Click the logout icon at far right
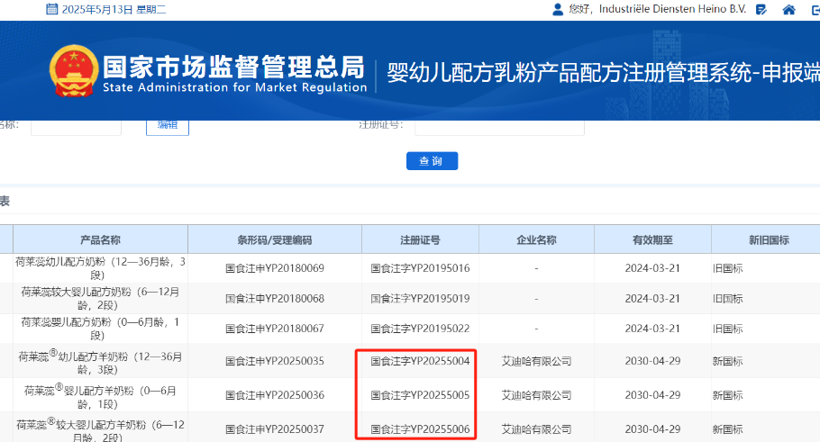Screen dimensions: 820x442 tap(815, 10)
